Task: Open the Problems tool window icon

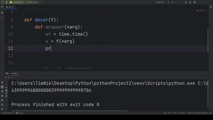Action: [x=2, y=105]
